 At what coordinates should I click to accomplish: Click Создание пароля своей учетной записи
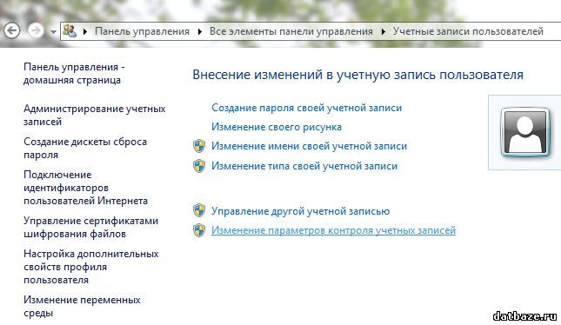point(307,108)
